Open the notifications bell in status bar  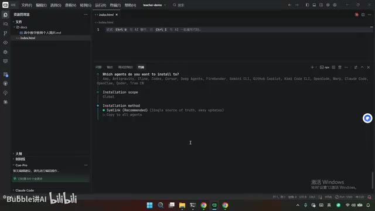pos(370,197)
